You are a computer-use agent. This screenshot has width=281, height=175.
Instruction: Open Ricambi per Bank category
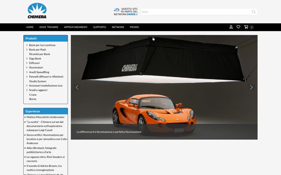pos(39,54)
